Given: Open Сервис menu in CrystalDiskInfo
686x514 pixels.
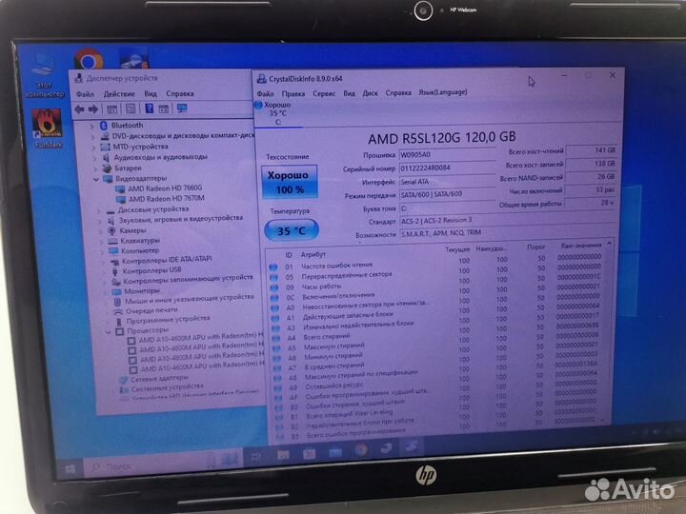Looking at the screenshot, I should [324, 93].
